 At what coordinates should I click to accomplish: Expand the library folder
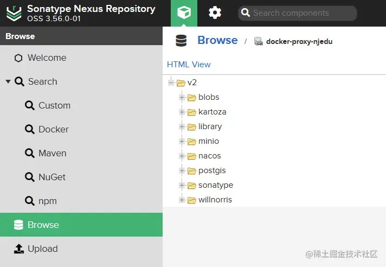(x=182, y=127)
